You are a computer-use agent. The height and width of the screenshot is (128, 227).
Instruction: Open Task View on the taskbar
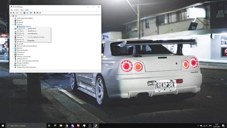(49, 126)
